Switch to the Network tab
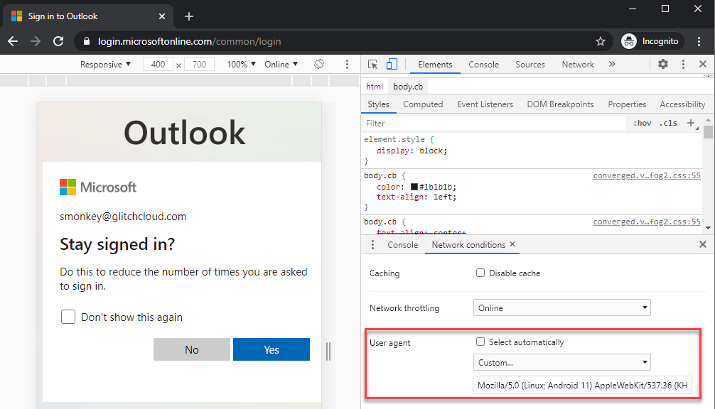715x409 pixels. pos(577,64)
